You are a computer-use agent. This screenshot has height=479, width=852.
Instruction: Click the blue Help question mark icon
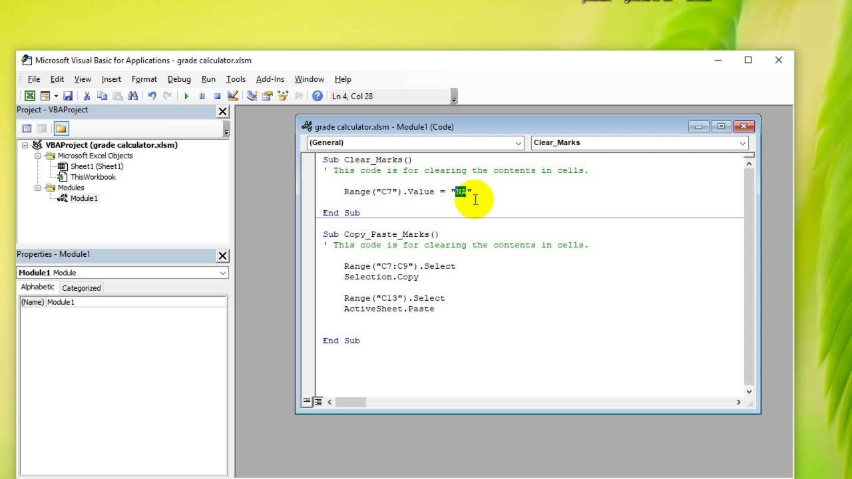(318, 96)
